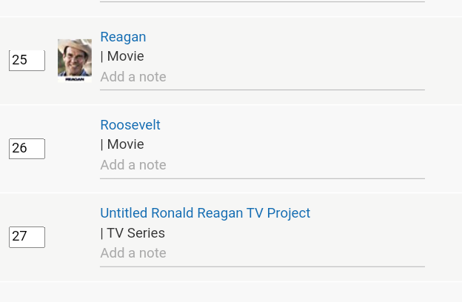462x302 pixels.
Task: Focus the position field showing 25
Action: [27, 61]
